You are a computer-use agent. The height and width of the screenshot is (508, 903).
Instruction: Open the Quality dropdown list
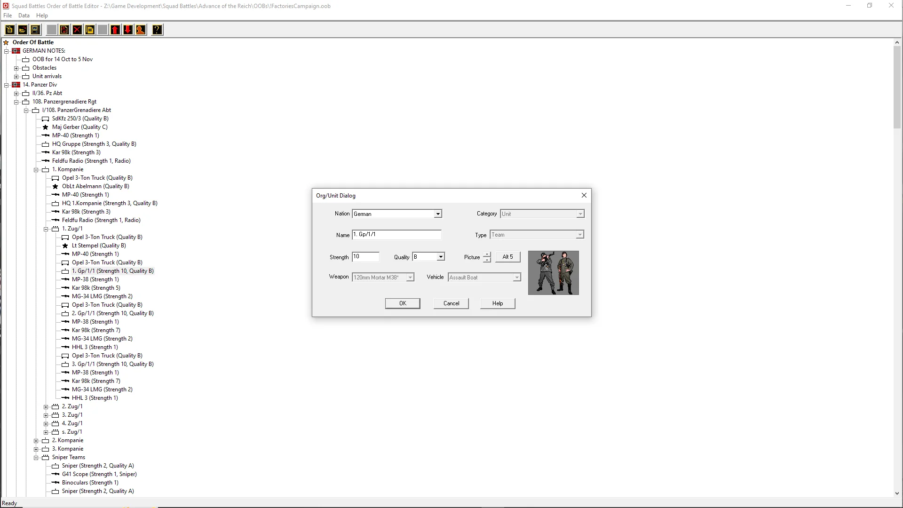(x=440, y=257)
